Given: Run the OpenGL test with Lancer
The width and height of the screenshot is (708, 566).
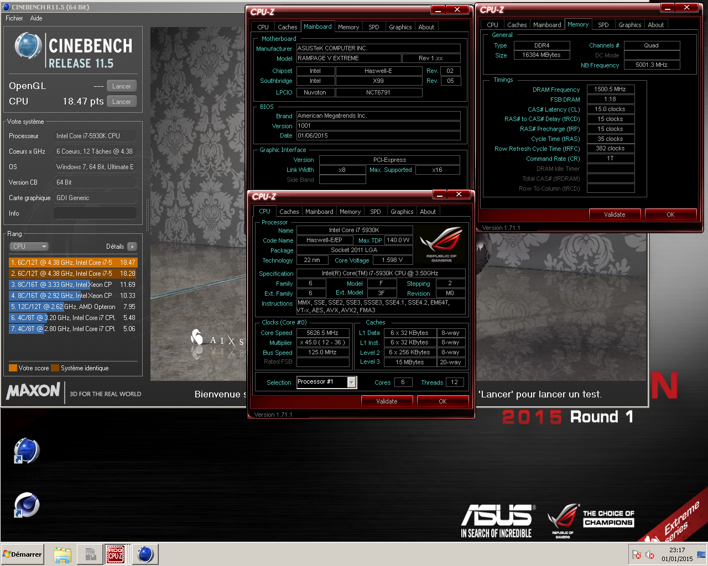Looking at the screenshot, I should tap(122, 86).
